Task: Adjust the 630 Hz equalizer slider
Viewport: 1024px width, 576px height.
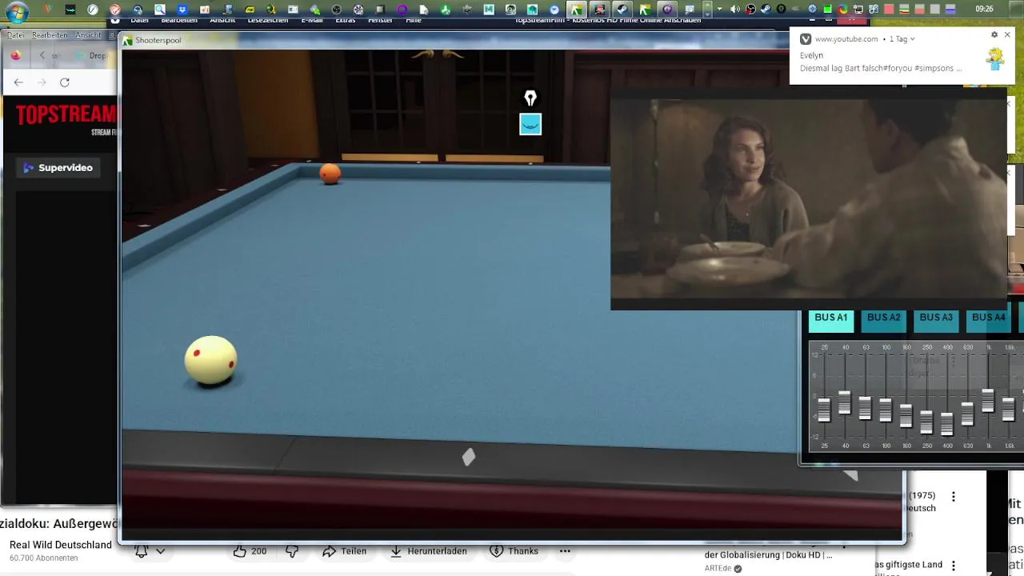Action: point(967,414)
